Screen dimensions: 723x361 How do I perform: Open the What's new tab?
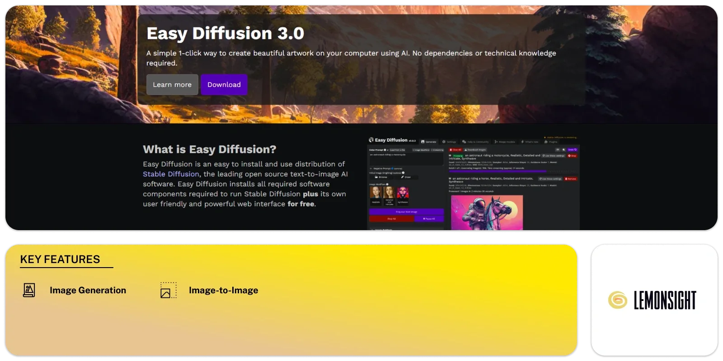530,142
